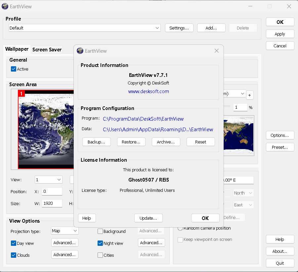Close the main EarthView window
Image resolution: width=298 pixels, height=272 pixels.
click(x=289, y=6)
